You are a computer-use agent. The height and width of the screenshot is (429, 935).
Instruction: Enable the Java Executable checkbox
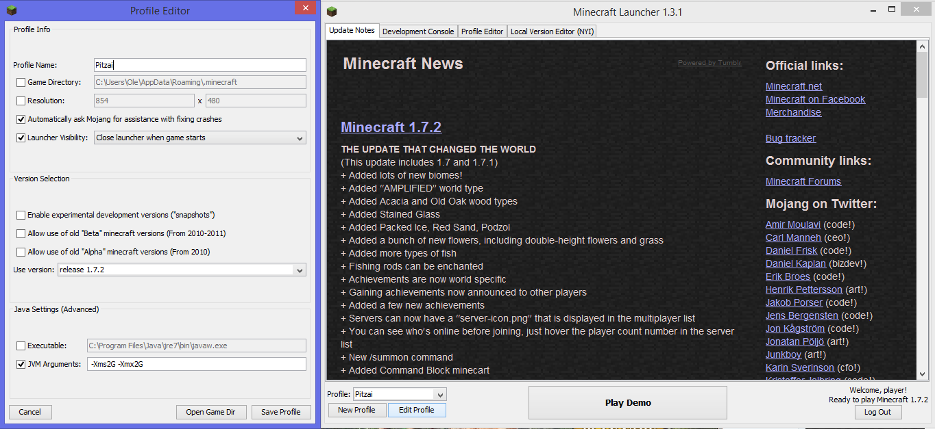coord(21,346)
